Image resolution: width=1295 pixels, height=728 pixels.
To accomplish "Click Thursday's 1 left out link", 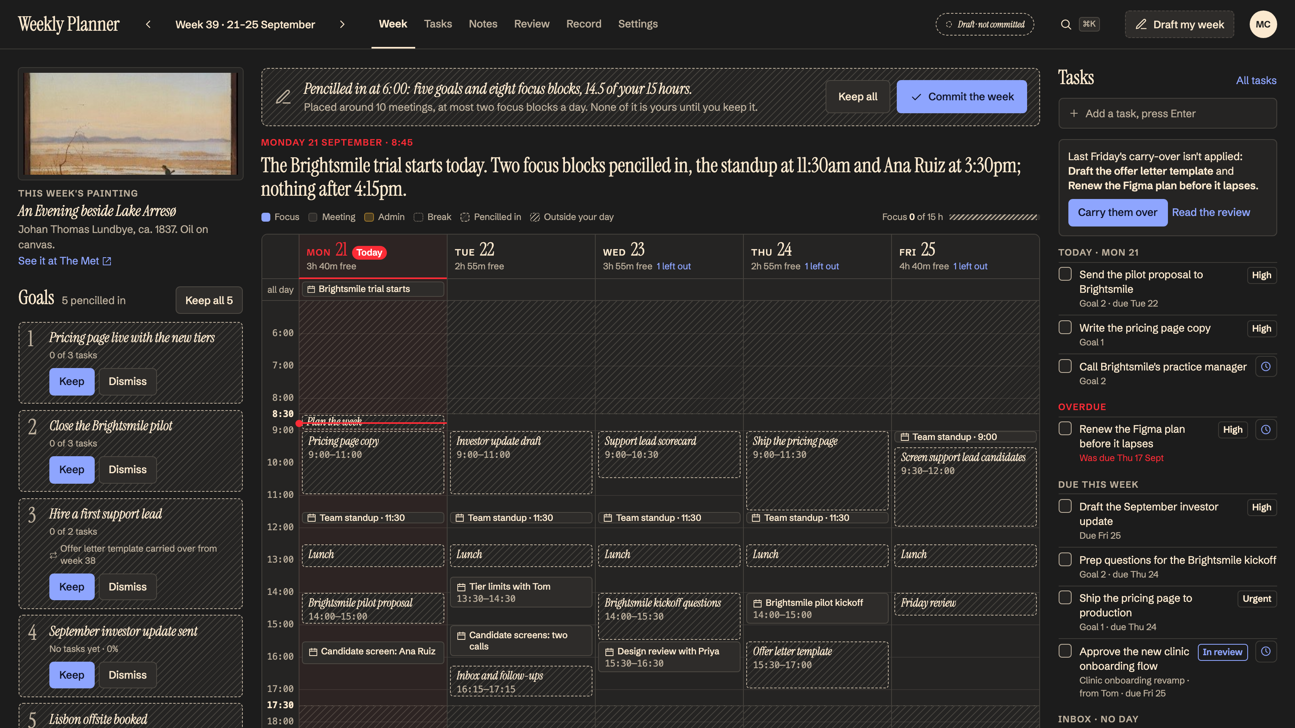I will (x=822, y=266).
